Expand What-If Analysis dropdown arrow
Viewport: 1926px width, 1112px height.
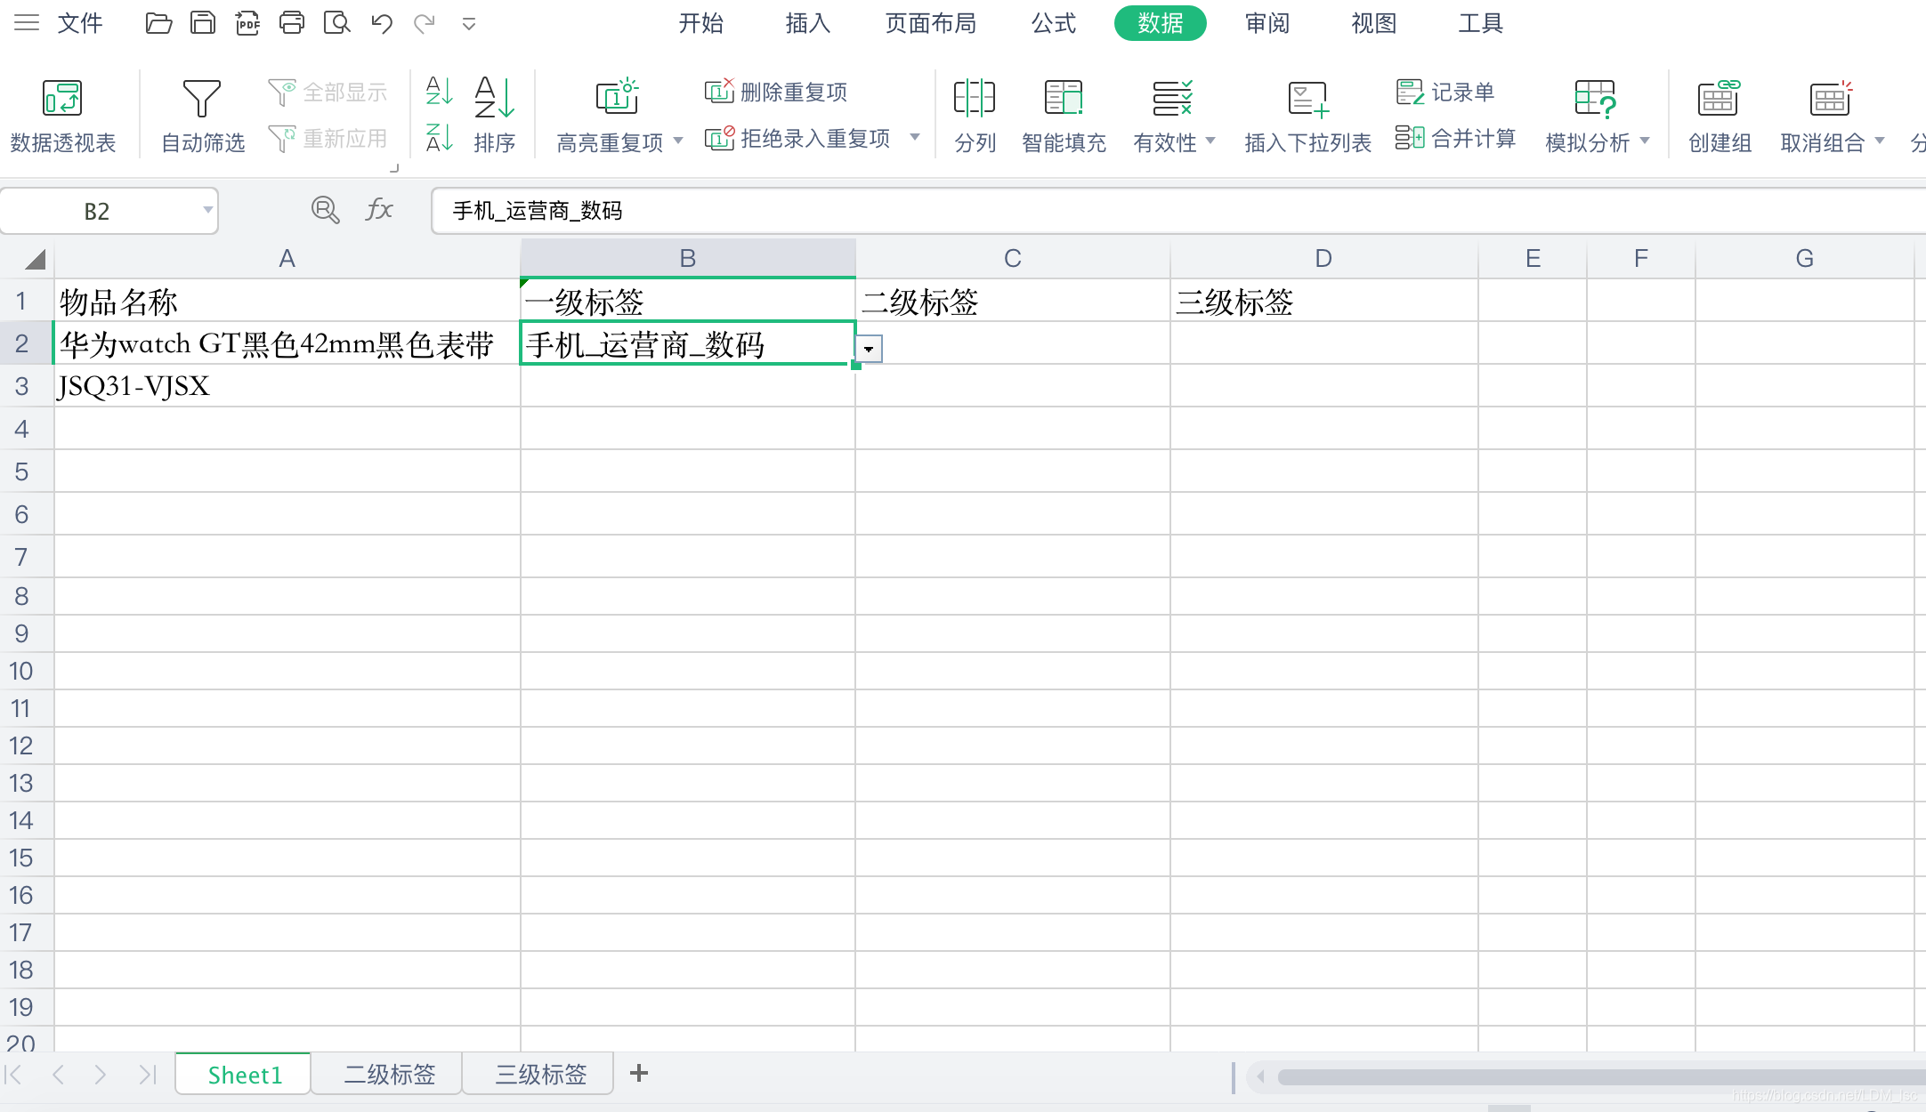1645,141
